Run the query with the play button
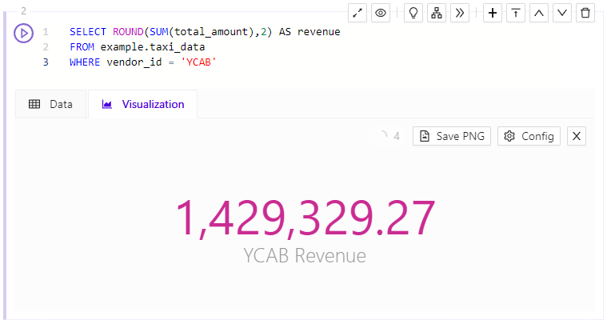607x324 pixels. [24, 34]
